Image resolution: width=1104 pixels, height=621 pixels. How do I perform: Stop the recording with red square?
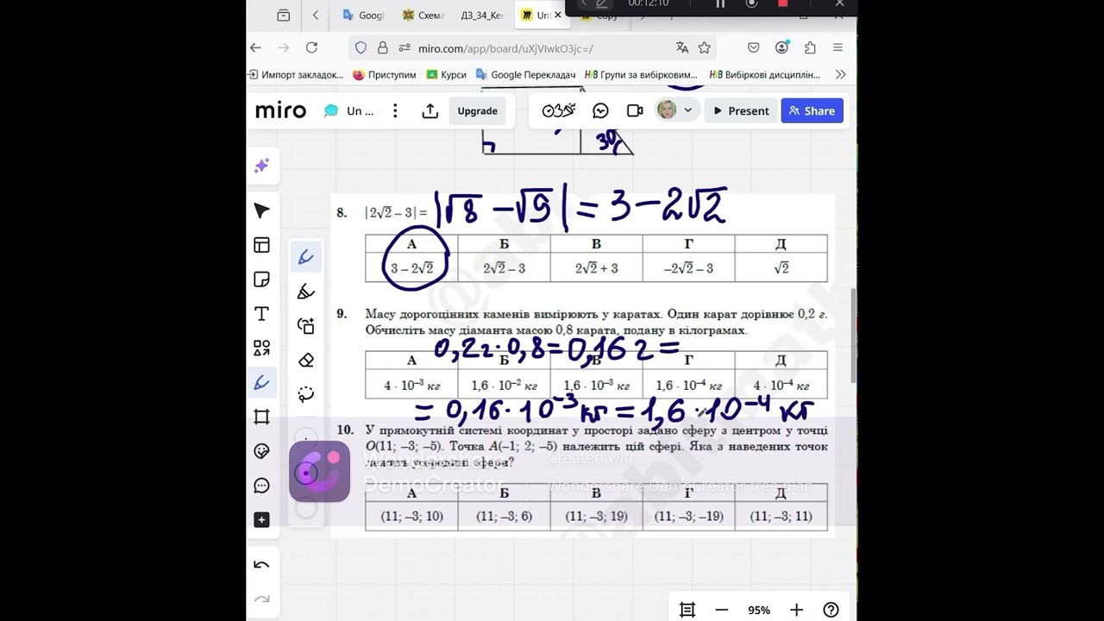coord(783,3)
